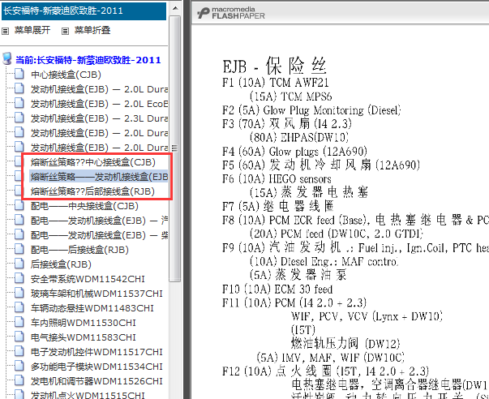
Task: Open 电气接头WDM11583CHI
Action: (x=84, y=337)
